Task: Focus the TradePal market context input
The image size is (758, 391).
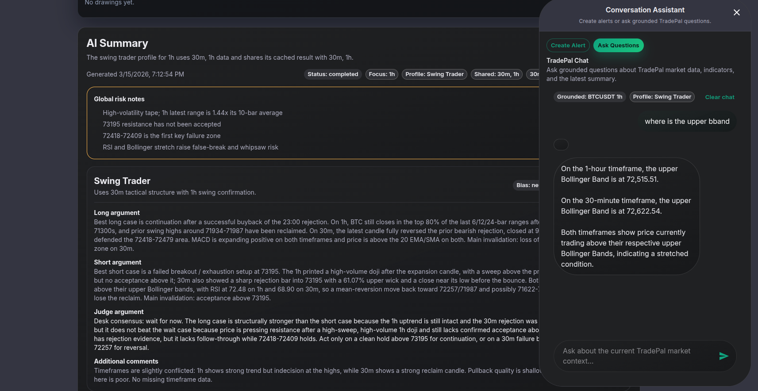Action: coord(635,356)
